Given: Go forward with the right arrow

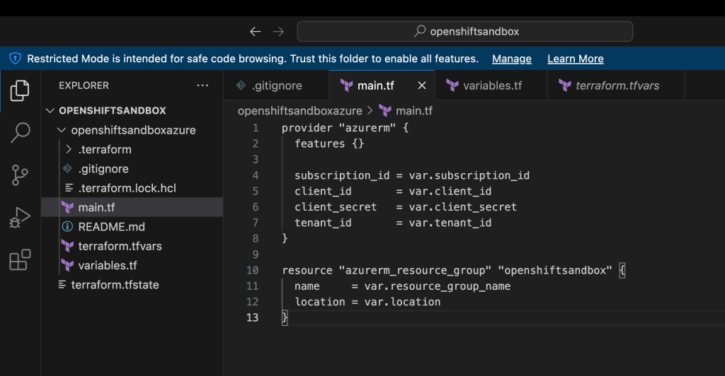Looking at the screenshot, I should coord(278,31).
